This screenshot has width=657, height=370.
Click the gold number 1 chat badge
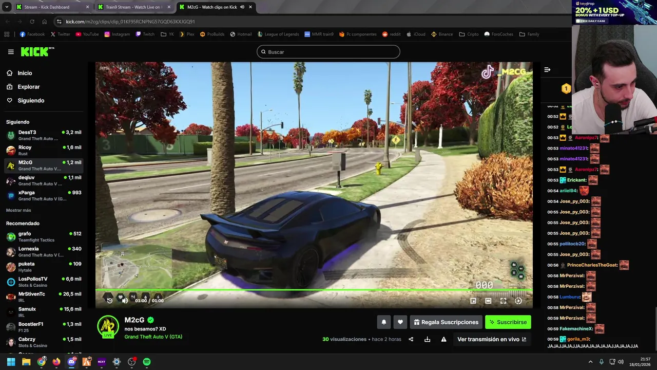[566, 89]
